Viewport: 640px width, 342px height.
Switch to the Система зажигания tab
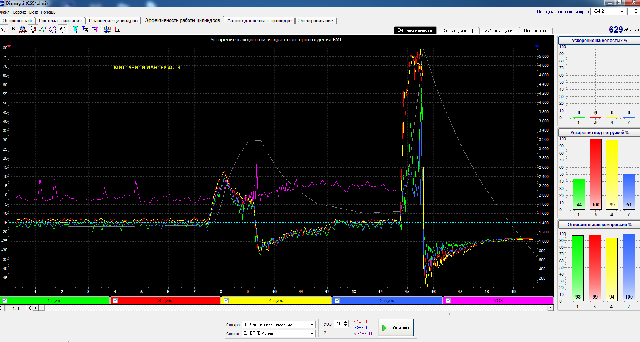(x=60, y=21)
